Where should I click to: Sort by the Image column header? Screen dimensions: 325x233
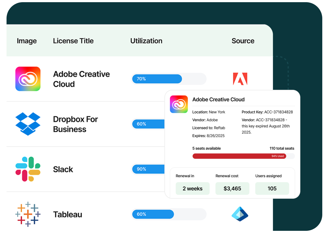coord(27,41)
